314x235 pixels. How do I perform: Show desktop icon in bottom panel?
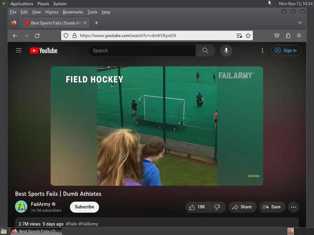(4, 232)
